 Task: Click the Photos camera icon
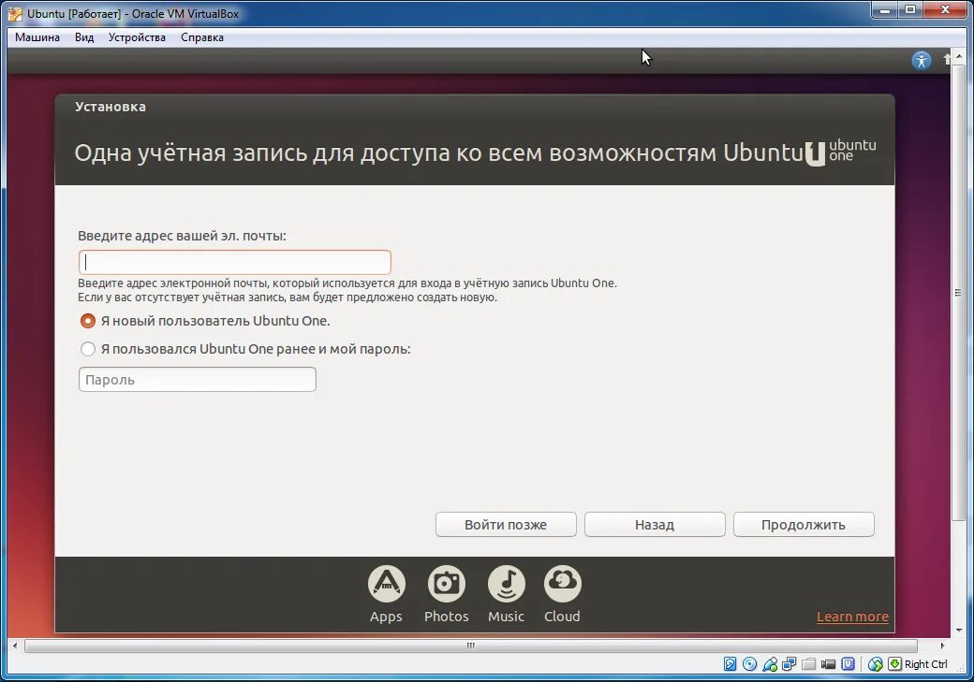[x=446, y=584]
